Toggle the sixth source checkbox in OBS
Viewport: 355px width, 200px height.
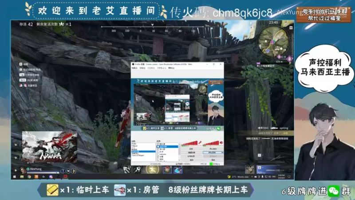point(158,157)
